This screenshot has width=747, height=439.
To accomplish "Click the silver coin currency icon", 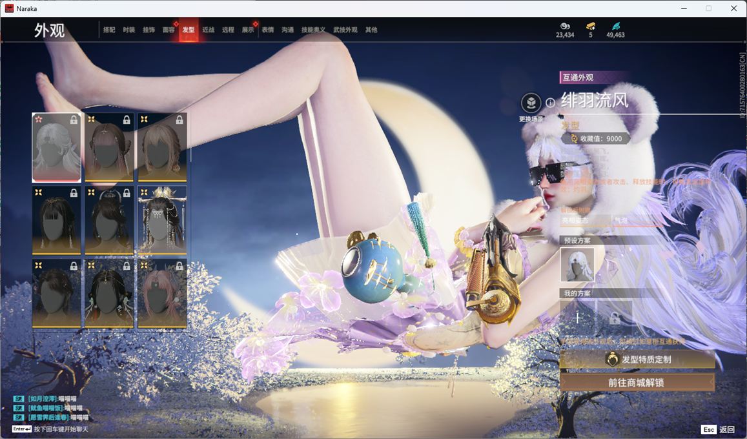I will (x=565, y=26).
